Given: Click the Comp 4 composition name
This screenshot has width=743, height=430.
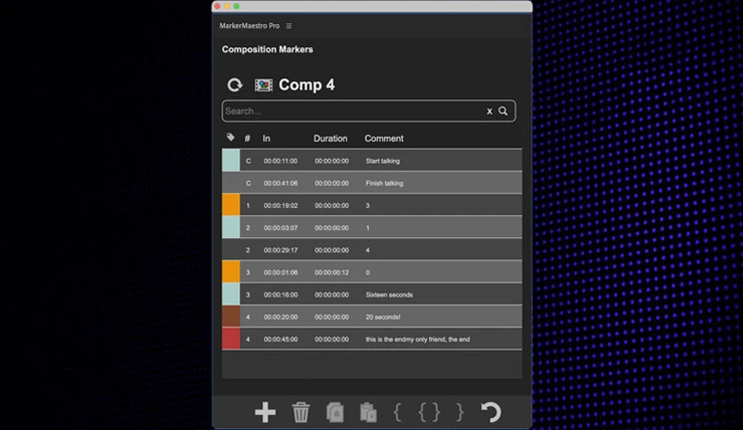Looking at the screenshot, I should (x=307, y=84).
